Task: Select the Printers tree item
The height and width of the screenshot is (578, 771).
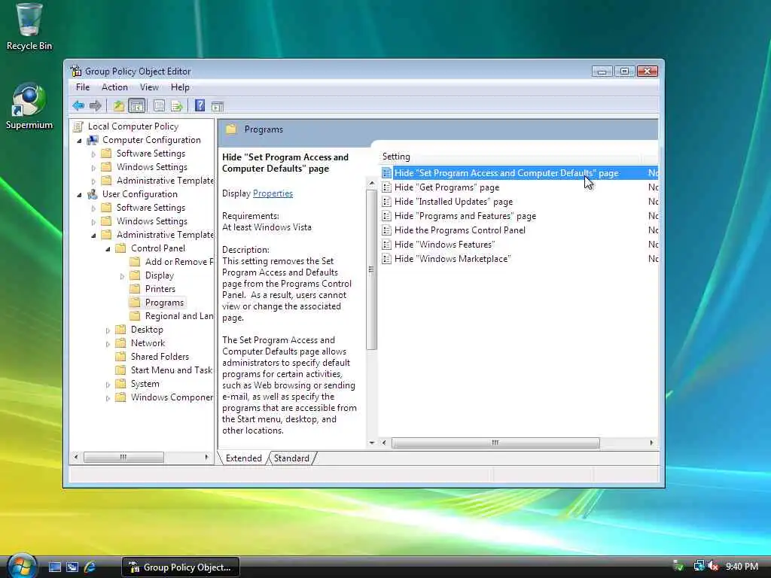Action: (160, 288)
